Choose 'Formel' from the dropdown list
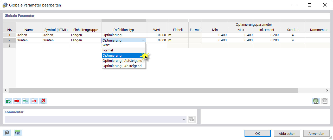The height and width of the screenshot is (140, 333). pyautogui.click(x=124, y=50)
